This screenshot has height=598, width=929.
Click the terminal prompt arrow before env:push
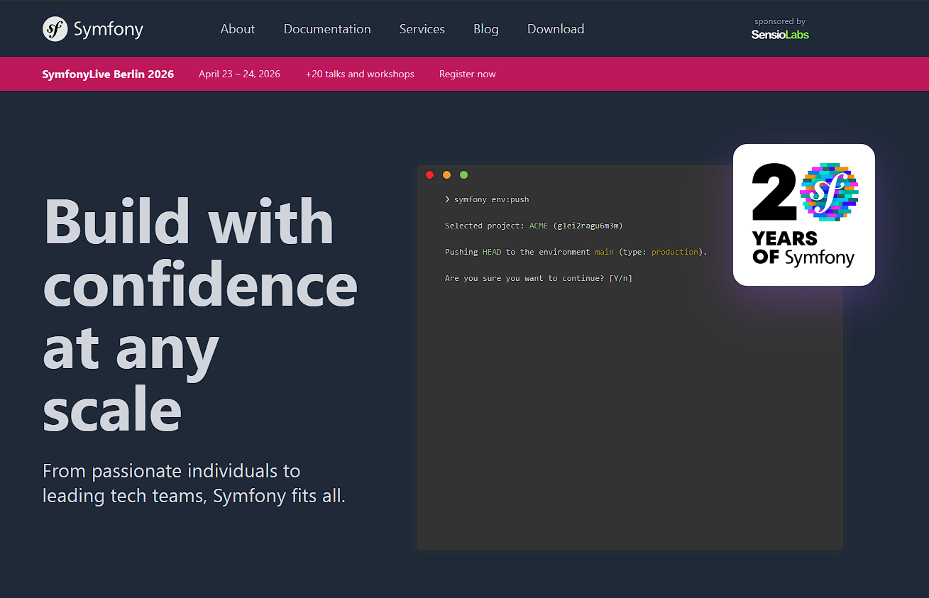pos(446,199)
